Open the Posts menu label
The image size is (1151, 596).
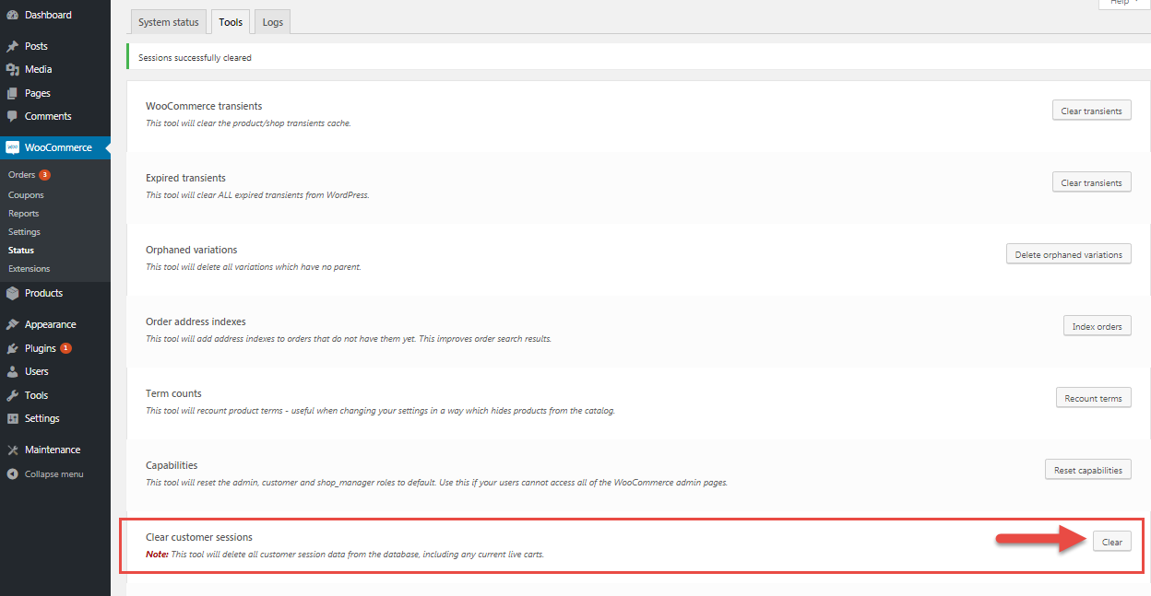pyautogui.click(x=36, y=46)
